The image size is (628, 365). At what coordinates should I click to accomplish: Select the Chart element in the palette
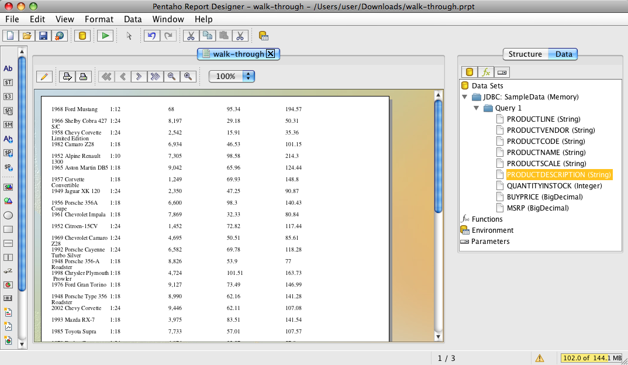[8, 285]
